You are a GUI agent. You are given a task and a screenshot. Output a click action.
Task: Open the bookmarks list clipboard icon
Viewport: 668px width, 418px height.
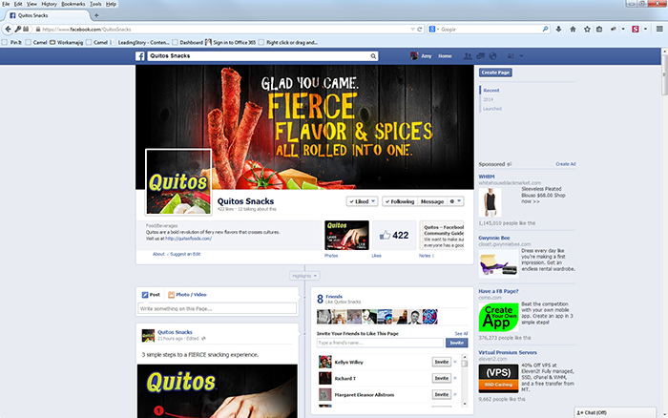[599, 29]
